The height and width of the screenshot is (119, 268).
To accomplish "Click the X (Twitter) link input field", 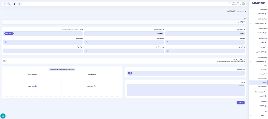I will 124,51.
